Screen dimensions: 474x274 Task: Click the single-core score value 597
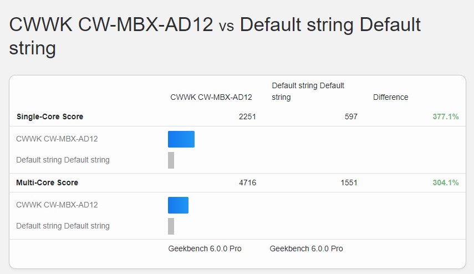350,116
